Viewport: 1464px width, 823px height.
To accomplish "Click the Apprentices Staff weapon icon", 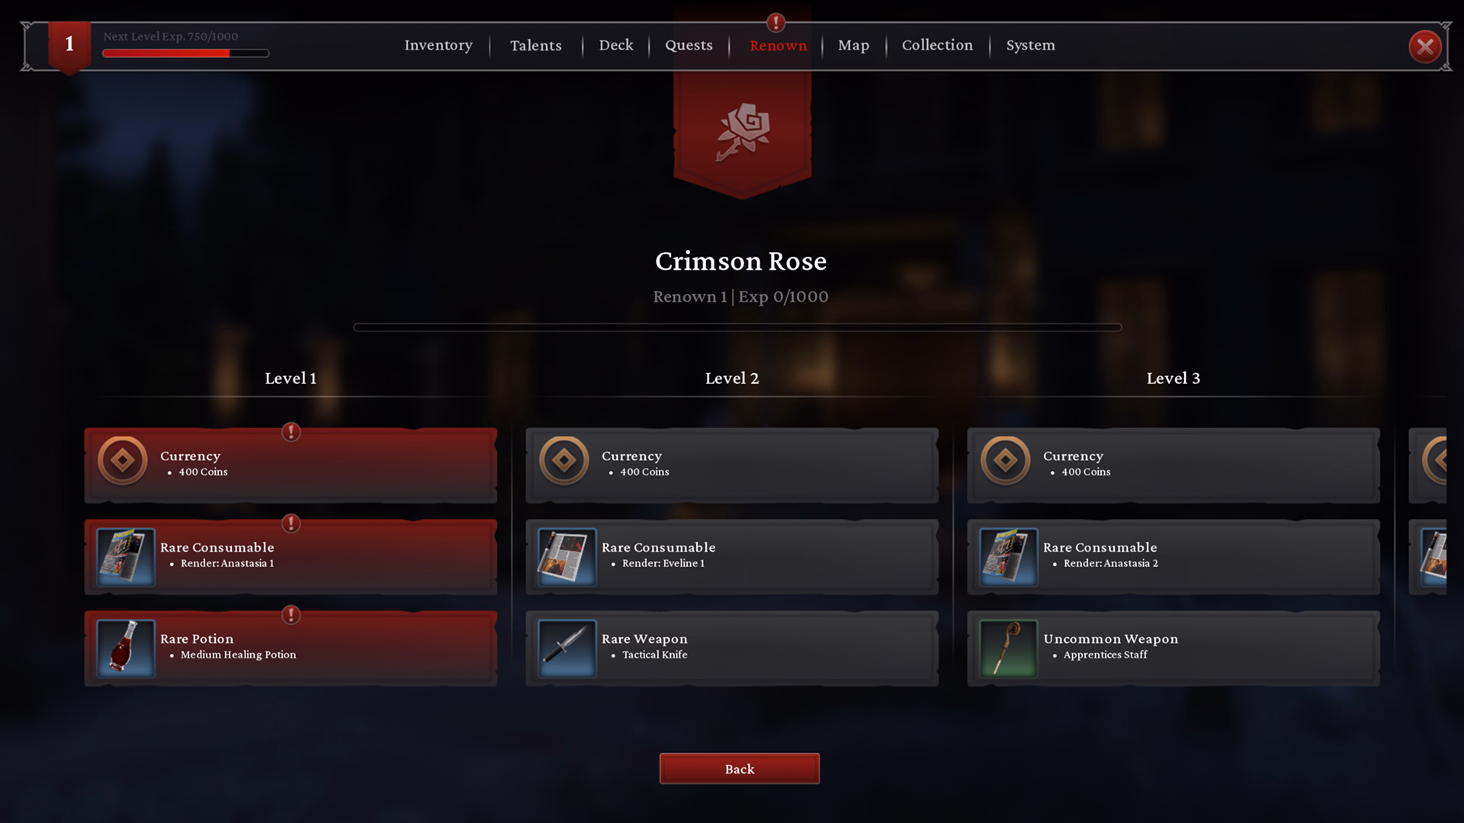I will tap(1009, 648).
